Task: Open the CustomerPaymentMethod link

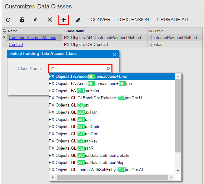Action: [x=32, y=38]
